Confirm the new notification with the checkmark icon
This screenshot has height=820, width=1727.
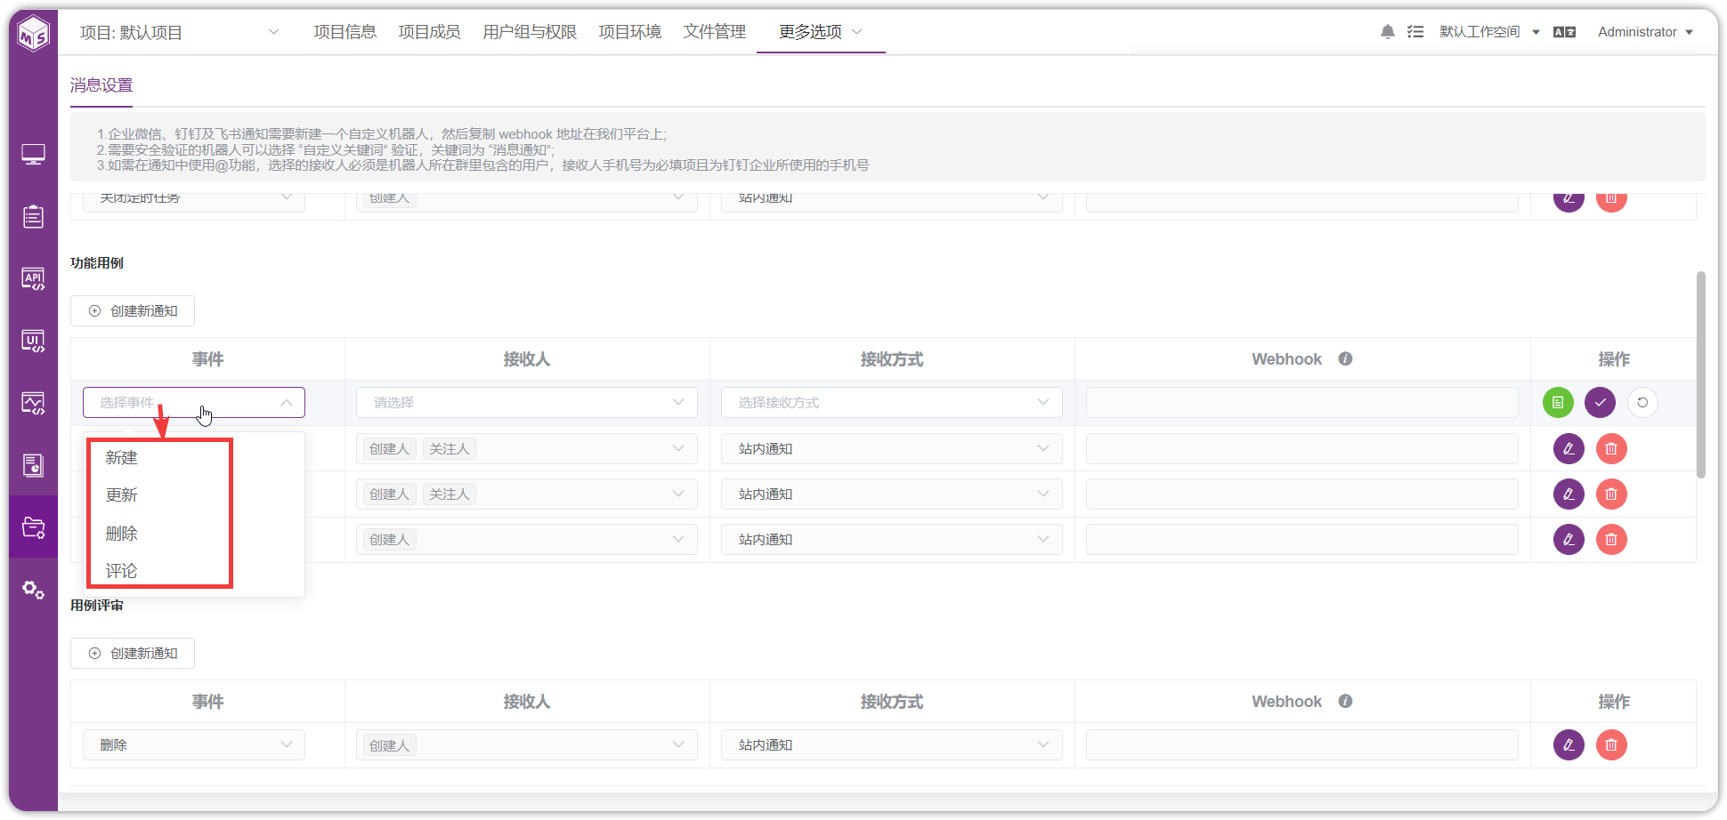click(x=1600, y=403)
